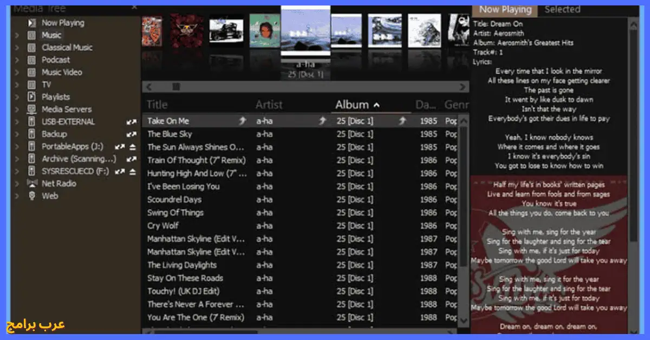
Task: Click sync arrows icon beside Backup
Action: [x=132, y=134]
